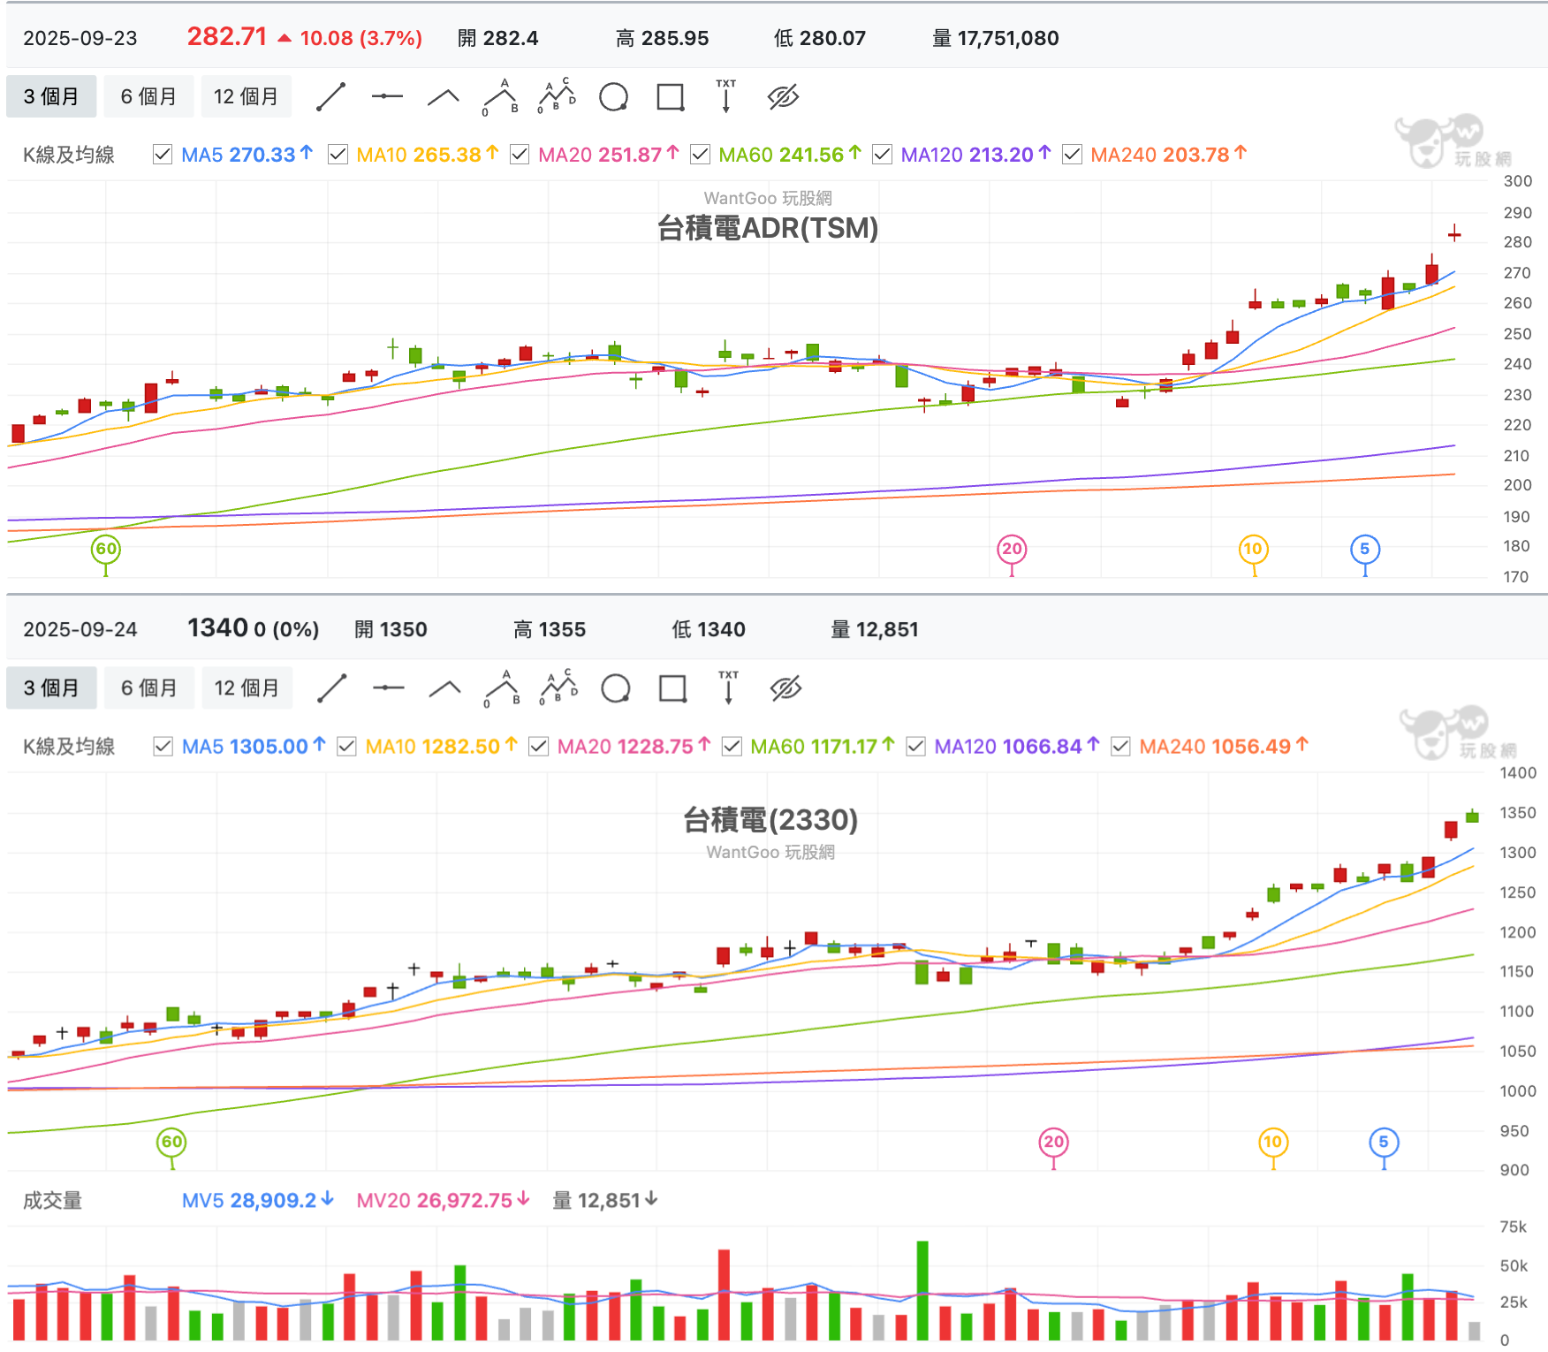
Task: Disable the MA240 checkbox on 2330 chart
Action: (x=1120, y=747)
